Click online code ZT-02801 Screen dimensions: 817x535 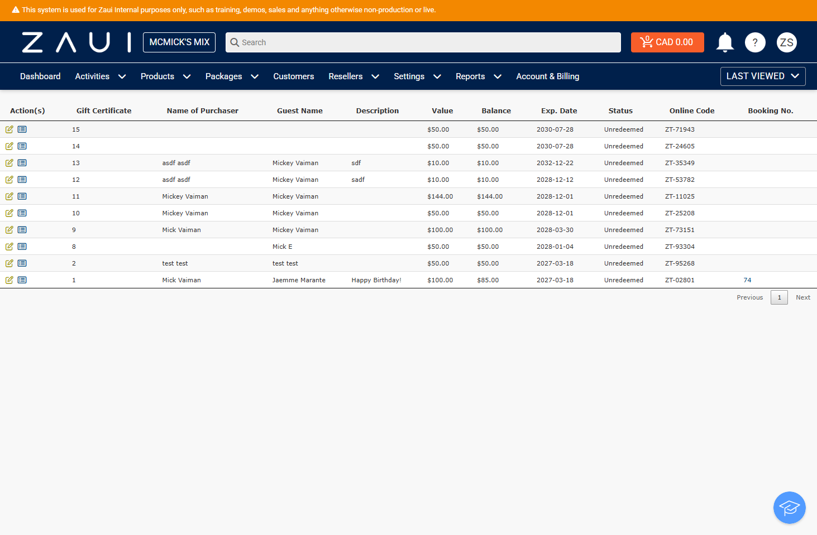click(680, 280)
